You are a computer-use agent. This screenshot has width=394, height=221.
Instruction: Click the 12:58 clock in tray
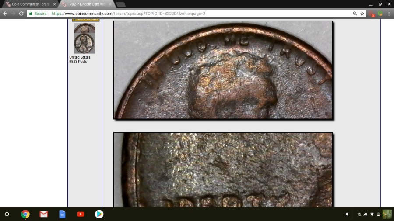click(x=362, y=214)
